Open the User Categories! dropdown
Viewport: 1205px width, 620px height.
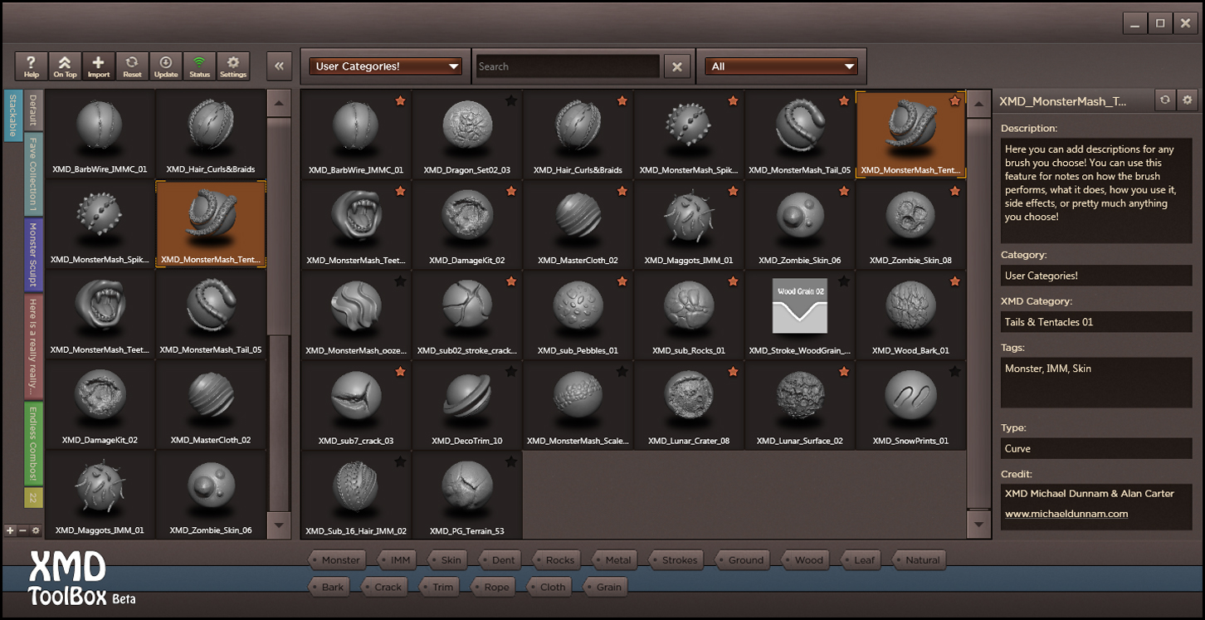(x=385, y=66)
